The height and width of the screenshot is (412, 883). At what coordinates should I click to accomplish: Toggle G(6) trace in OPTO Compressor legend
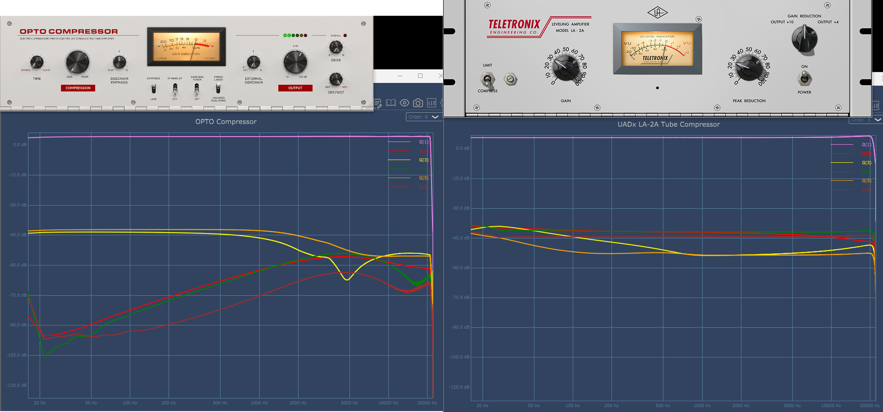pos(423,187)
